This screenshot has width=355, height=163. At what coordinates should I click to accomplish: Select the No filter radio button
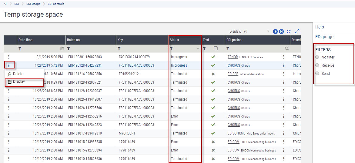(x=317, y=57)
